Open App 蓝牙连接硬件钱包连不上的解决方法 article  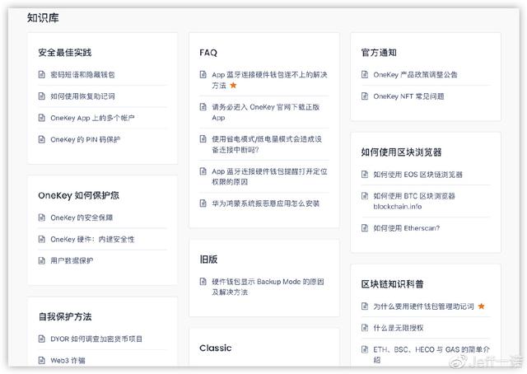[x=269, y=80]
